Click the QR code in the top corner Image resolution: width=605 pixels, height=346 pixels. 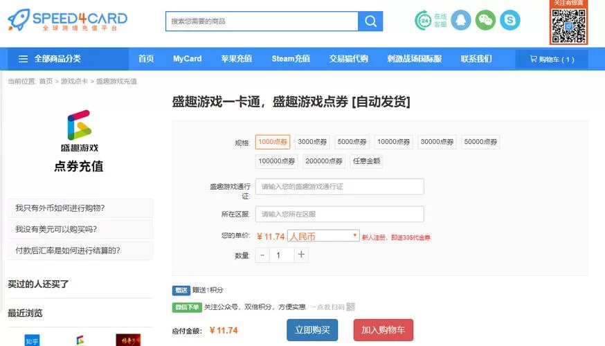coord(568,26)
